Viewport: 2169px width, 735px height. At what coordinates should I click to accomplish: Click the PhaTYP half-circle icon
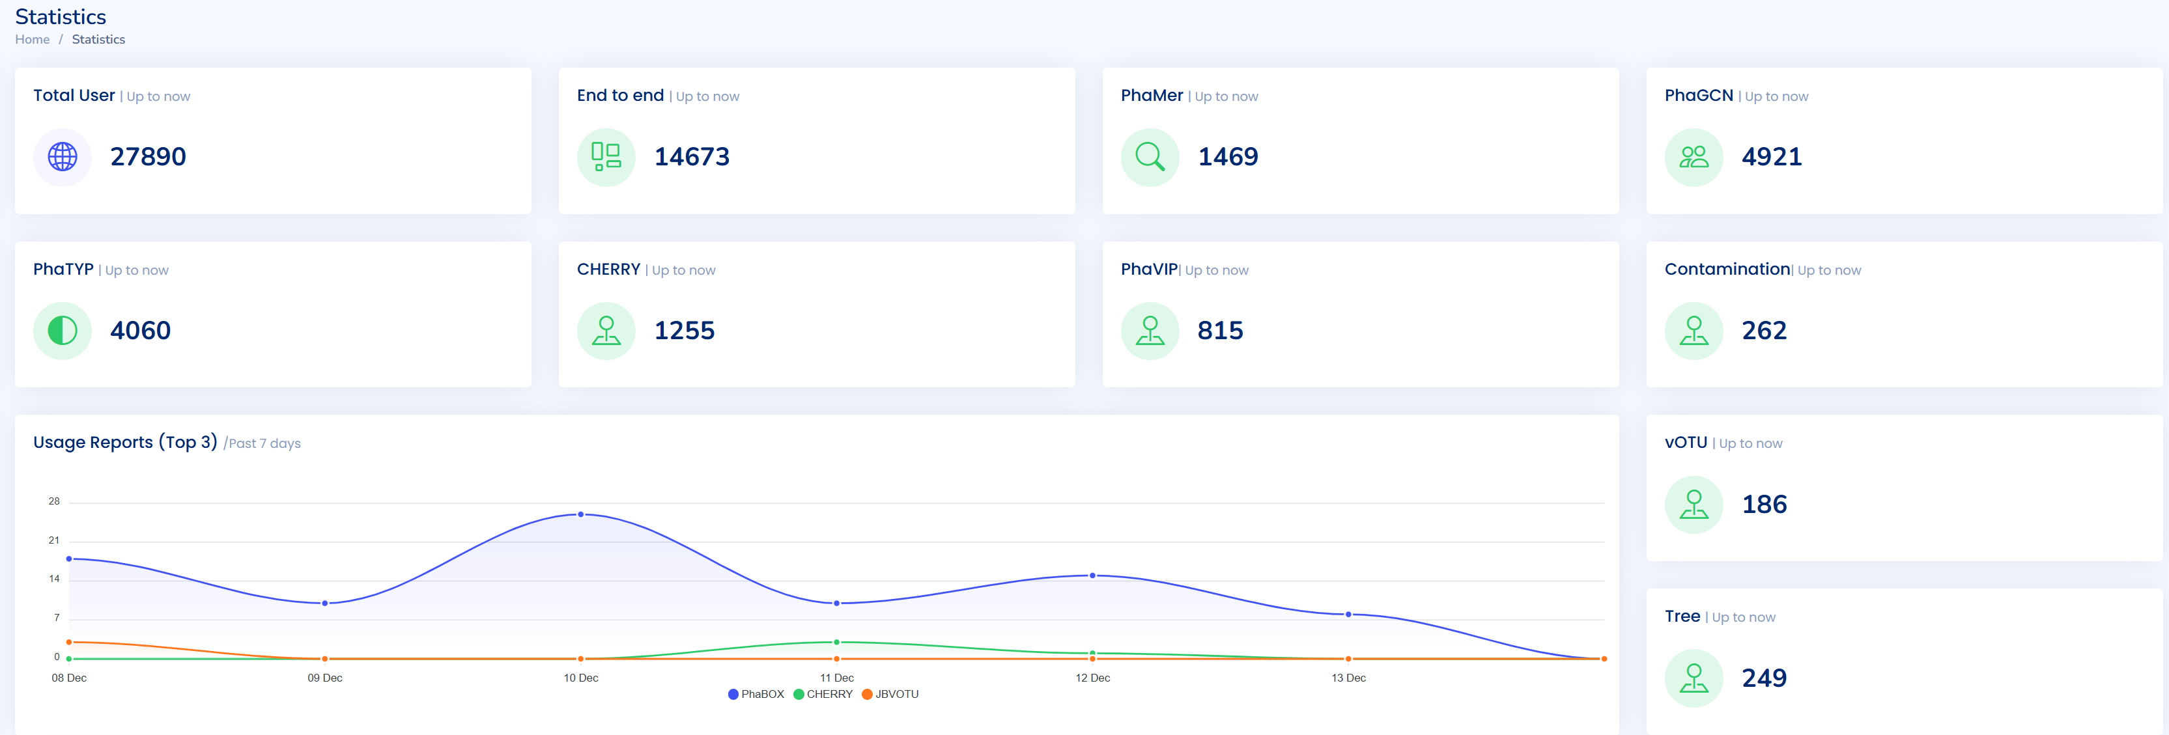pos(63,331)
